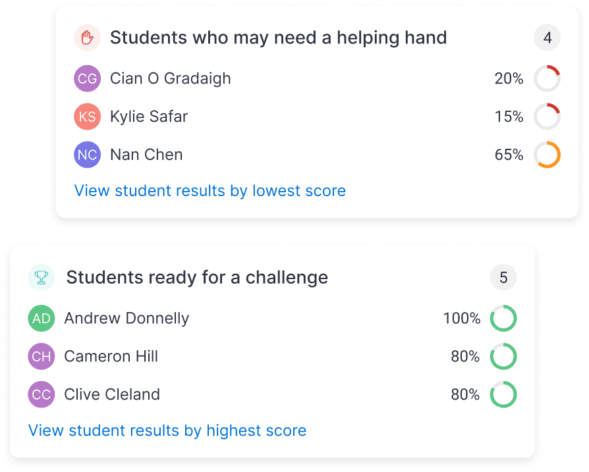Screen dimensions: 589x472
Task: Select Nan Chen's NC avatar
Action: [86, 154]
